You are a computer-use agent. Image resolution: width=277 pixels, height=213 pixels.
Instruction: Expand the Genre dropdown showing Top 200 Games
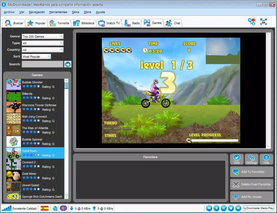pyautogui.click(x=43, y=36)
